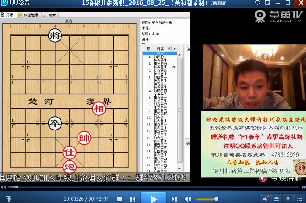Viewport: 306px width, 203px height.
Task: Click the red 帥 piece
Action: 84,138
